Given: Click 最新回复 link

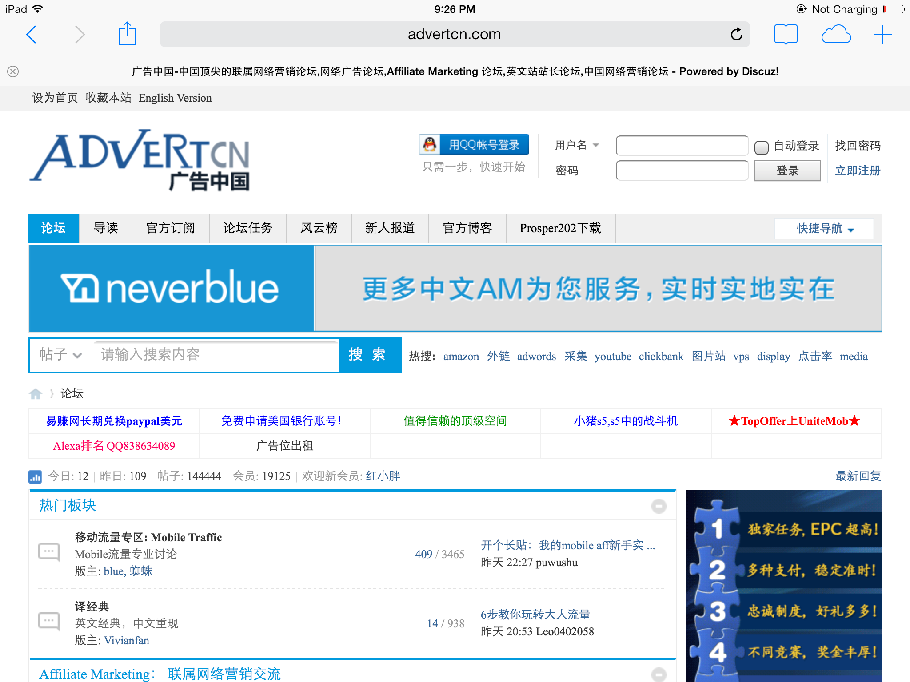Looking at the screenshot, I should 858,476.
